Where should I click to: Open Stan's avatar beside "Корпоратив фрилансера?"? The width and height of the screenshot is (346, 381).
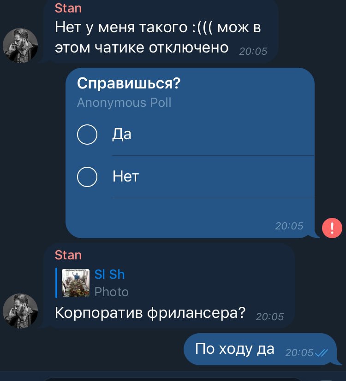(20, 311)
